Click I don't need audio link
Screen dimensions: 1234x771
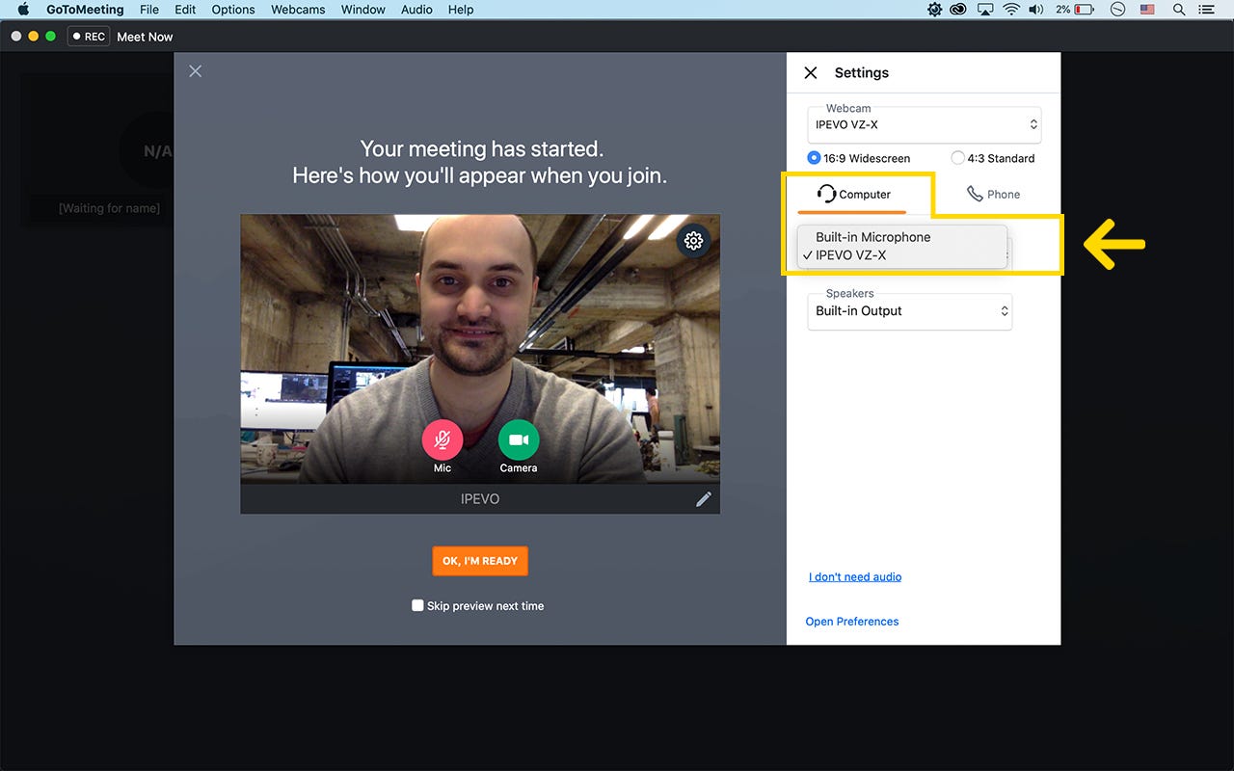[x=855, y=576]
